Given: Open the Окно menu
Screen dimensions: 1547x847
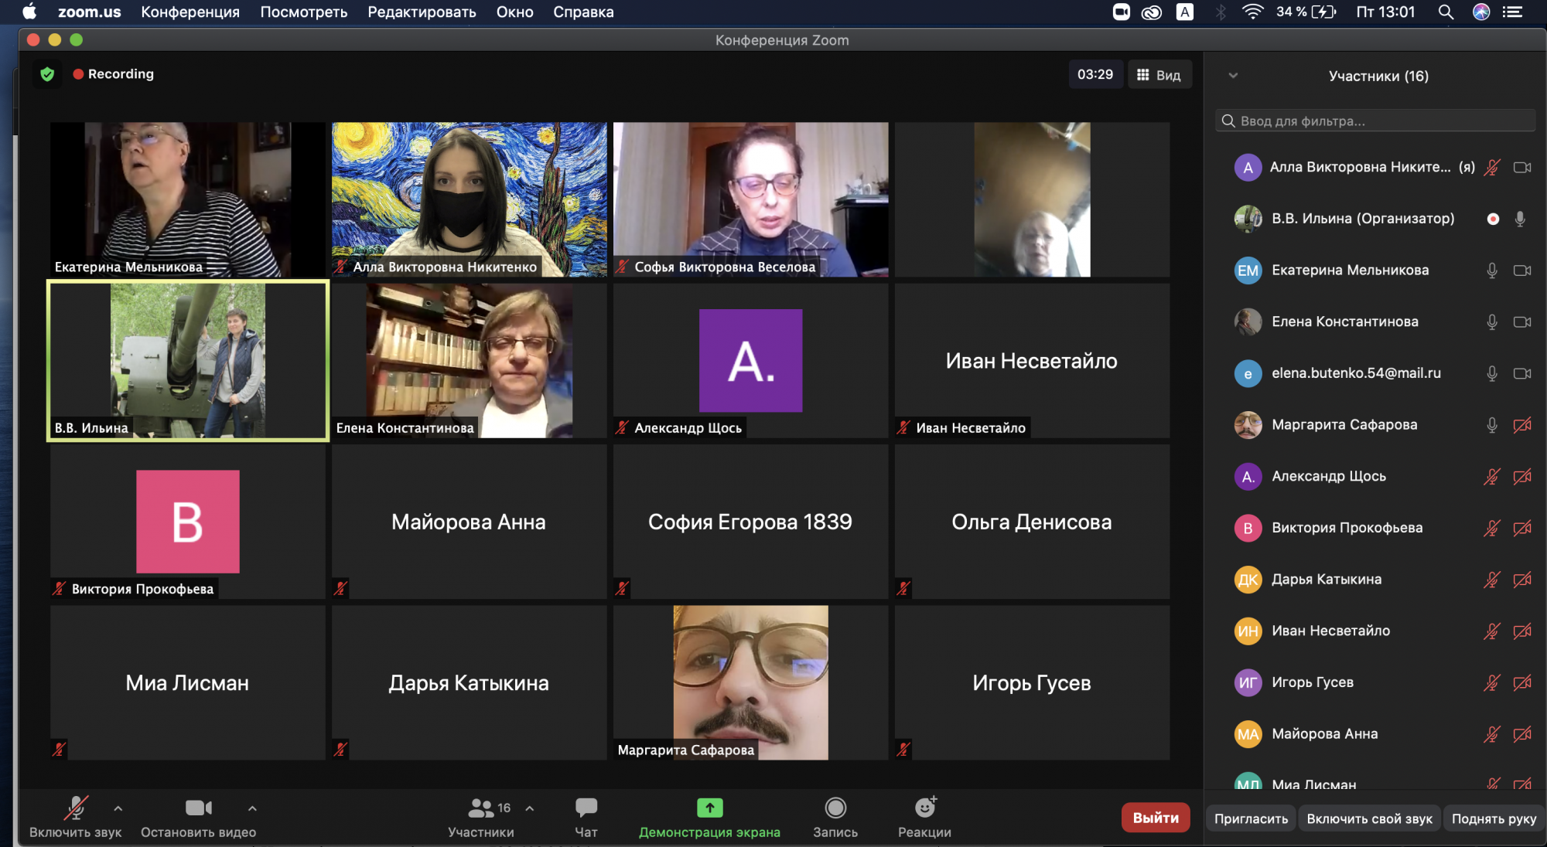Looking at the screenshot, I should pyautogui.click(x=515, y=12).
